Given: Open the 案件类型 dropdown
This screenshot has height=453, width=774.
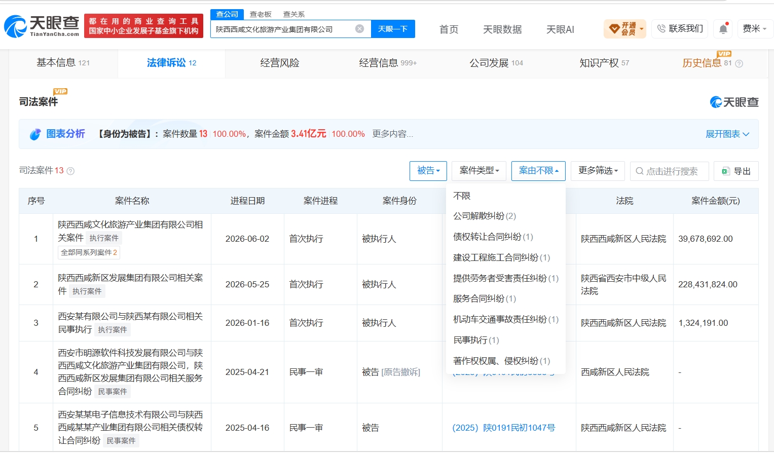Looking at the screenshot, I should 479,171.
